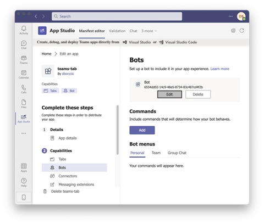Delete the configured Bot
Viewport: 264px width, 224px height.
[198, 94]
